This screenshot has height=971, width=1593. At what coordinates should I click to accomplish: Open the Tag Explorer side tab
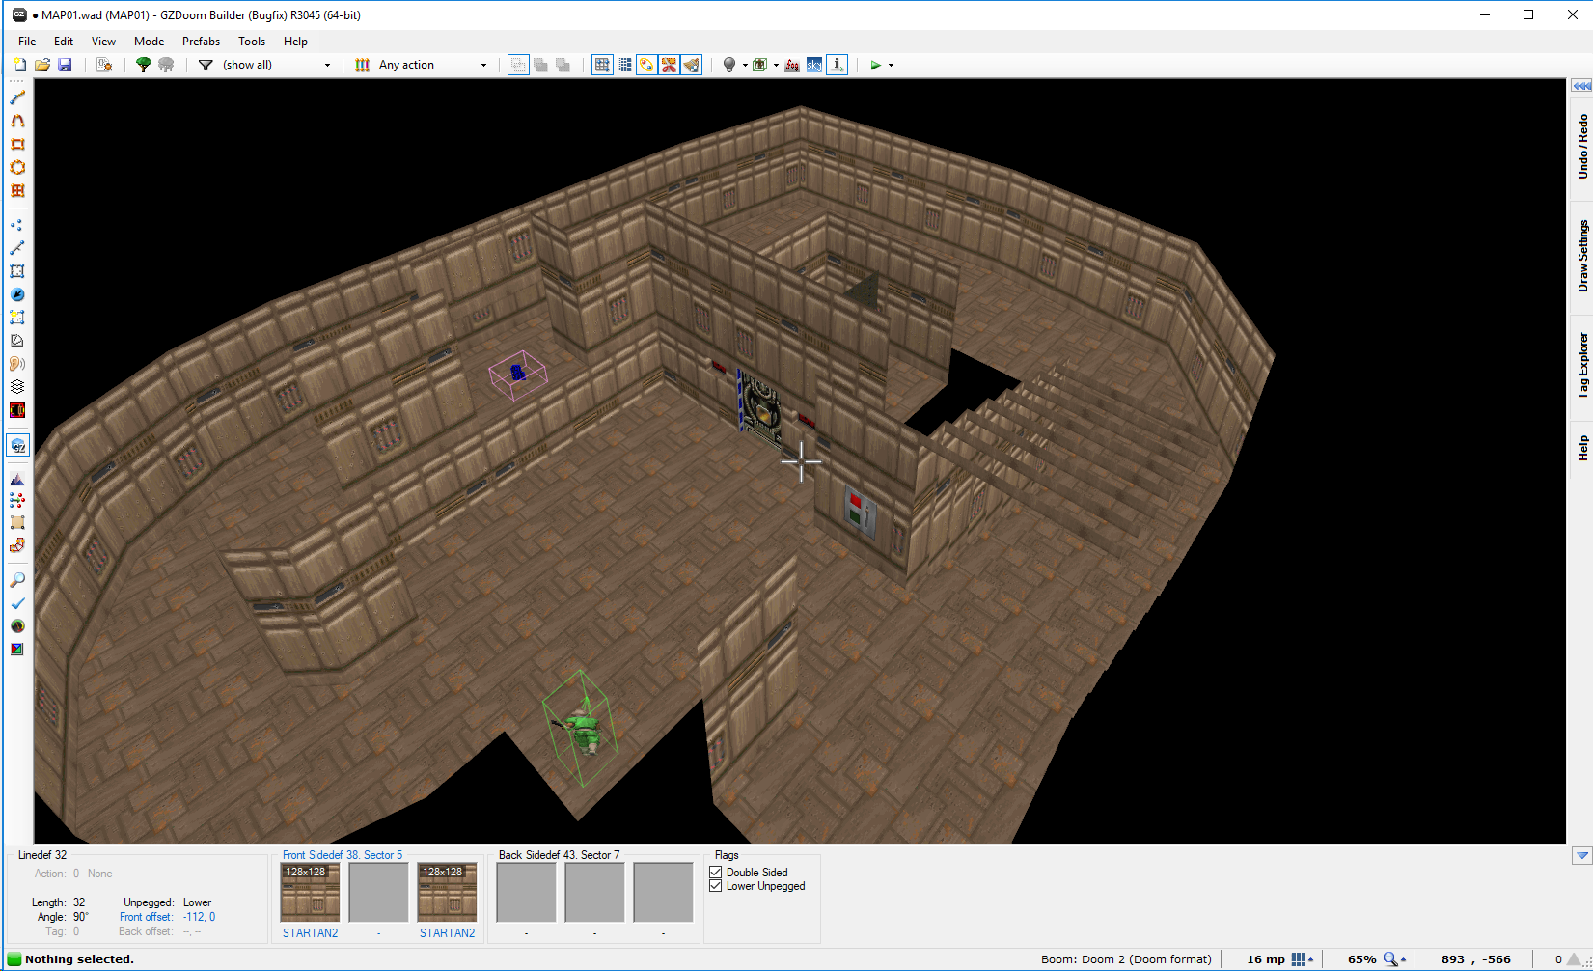(x=1582, y=367)
